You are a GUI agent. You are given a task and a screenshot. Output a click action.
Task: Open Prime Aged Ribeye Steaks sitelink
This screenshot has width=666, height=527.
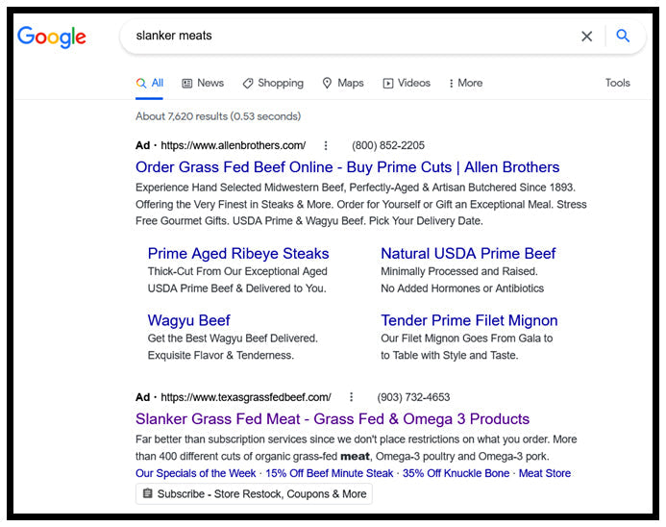pos(238,254)
